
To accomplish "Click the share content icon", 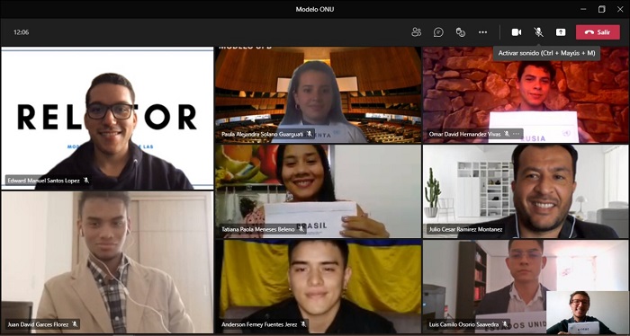I will tap(561, 32).
